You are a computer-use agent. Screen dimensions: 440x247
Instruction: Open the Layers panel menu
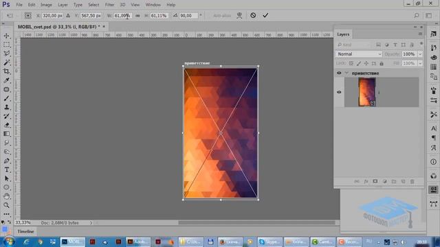[420, 34]
